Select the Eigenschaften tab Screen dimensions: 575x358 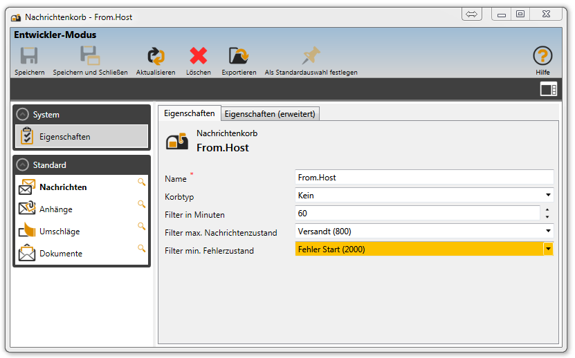[189, 113]
